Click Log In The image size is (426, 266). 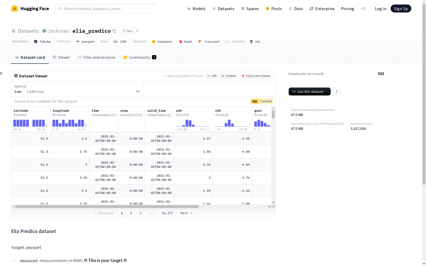click(380, 9)
